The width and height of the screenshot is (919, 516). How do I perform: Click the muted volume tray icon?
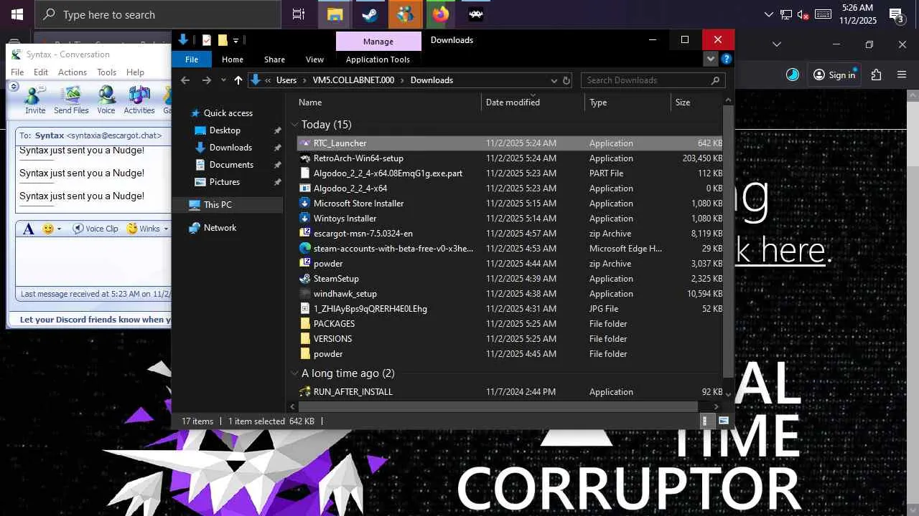(x=803, y=14)
